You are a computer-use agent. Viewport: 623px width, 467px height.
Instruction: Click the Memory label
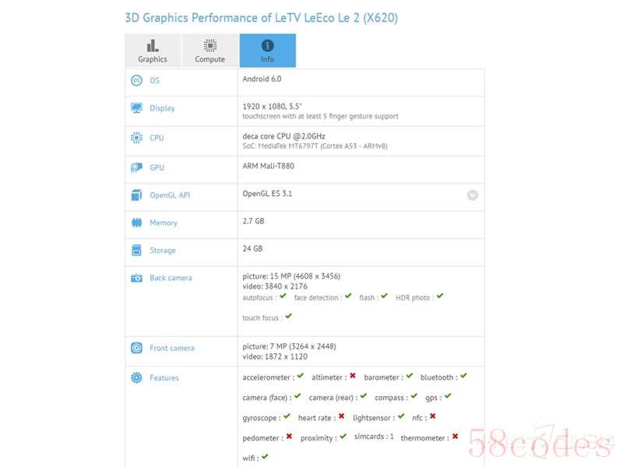tap(164, 223)
